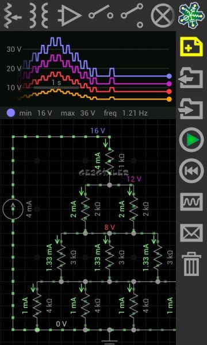Share circuit via the envelope icon
The width and height of the screenshot is (207, 345).
pyautogui.click(x=191, y=233)
